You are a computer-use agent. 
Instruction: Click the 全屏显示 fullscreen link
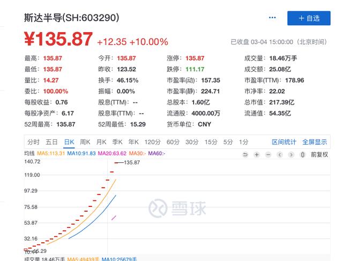tap(315, 142)
